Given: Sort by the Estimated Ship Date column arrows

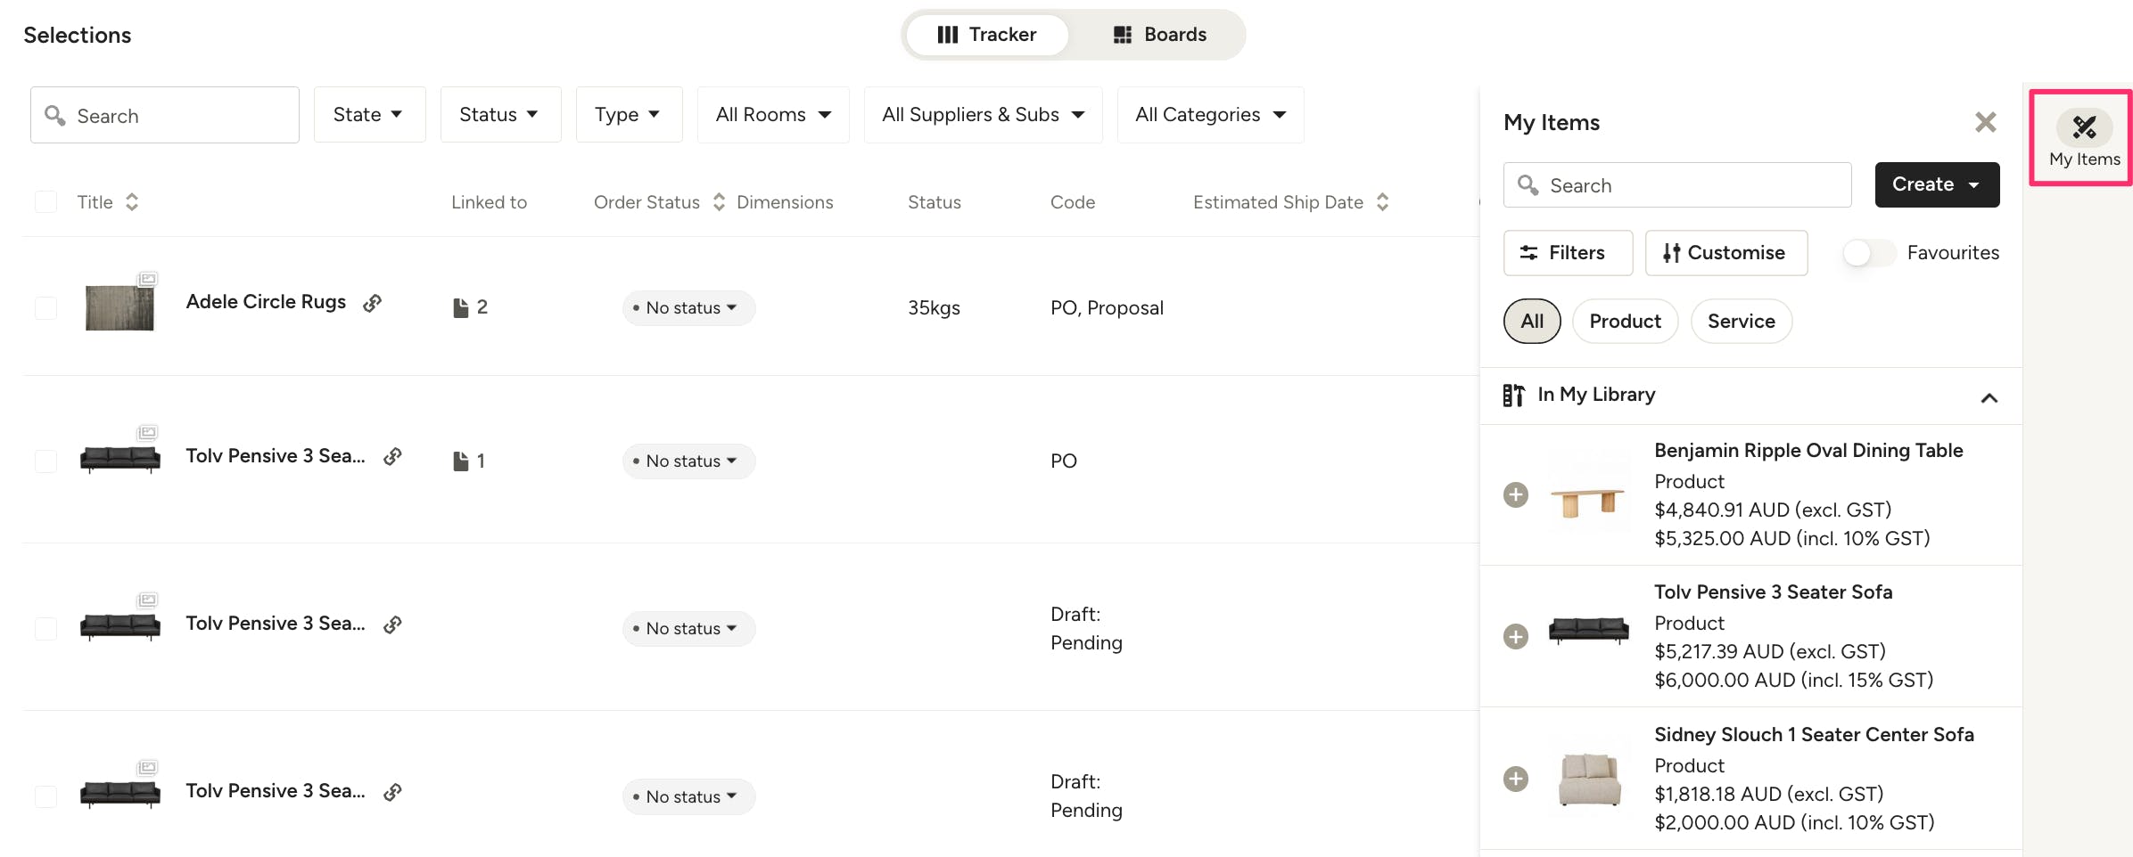Looking at the screenshot, I should [x=1382, y=202].
